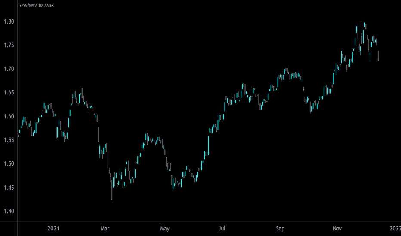Click the 2021 time axis label
The image size is (401, 236).
[53, 228]
